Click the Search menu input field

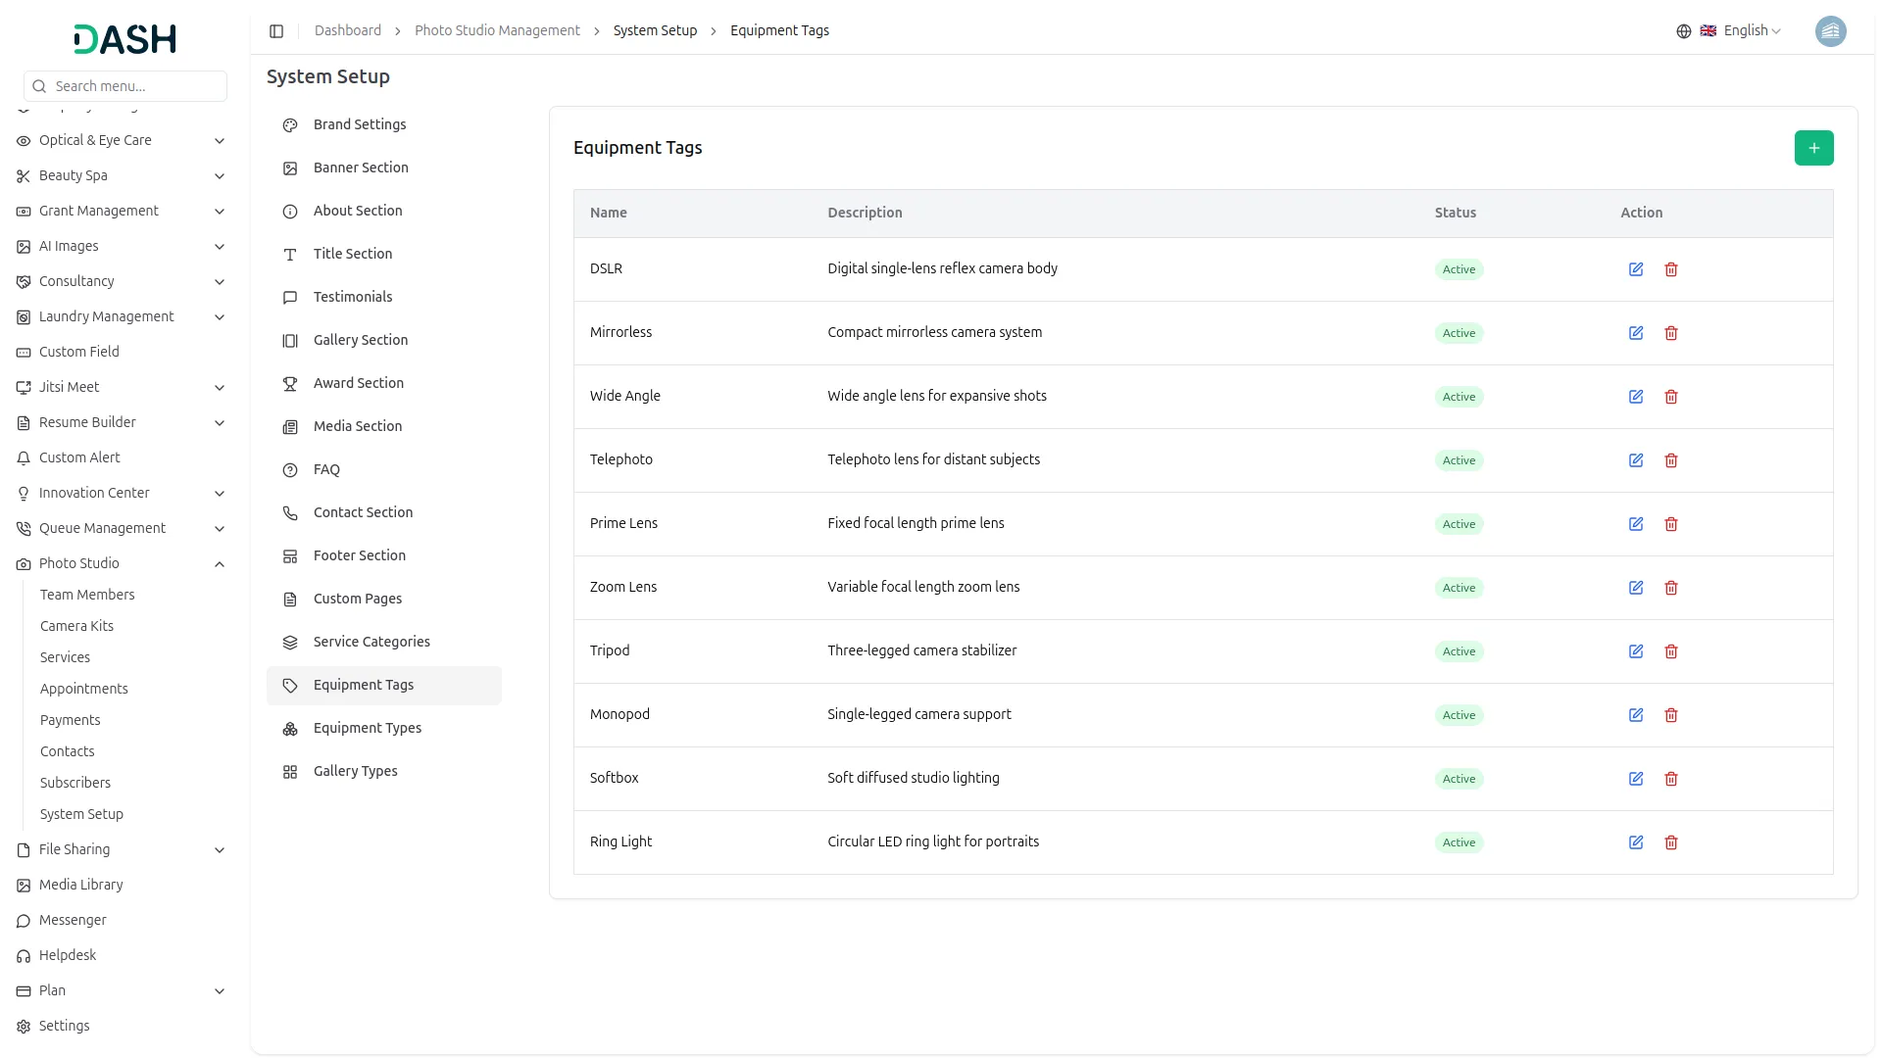click(125, 86)
